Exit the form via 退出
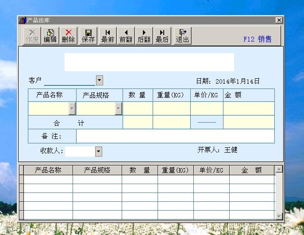The width and height of the screenshot is (304, 235). 182,36
